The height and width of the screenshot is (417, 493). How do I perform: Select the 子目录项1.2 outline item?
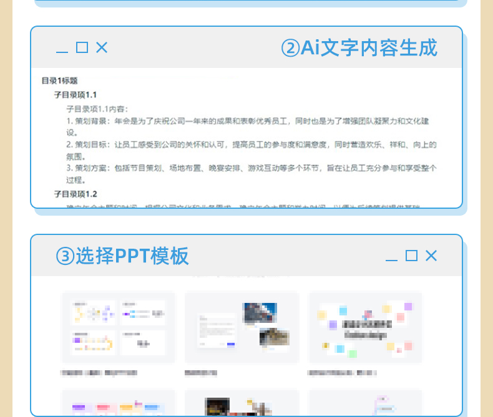pyautogui.click(x=76, y=194)
